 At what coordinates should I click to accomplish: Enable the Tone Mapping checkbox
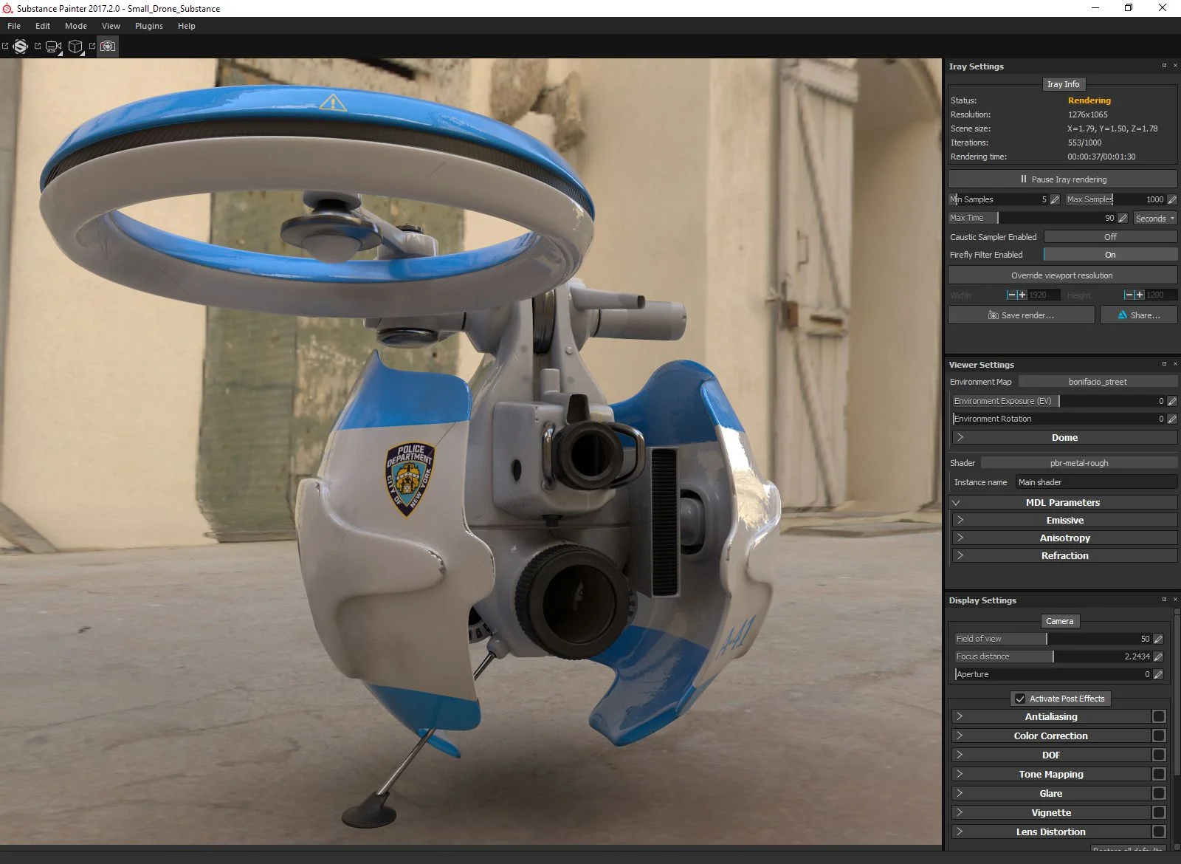1159,774
